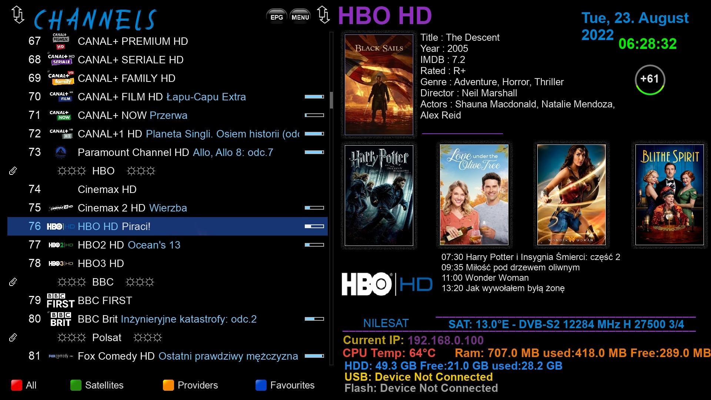Viewport: 711px width, 400px height.
Task: Click the paperclip marker next to HBO section
Action: [13, 171]
